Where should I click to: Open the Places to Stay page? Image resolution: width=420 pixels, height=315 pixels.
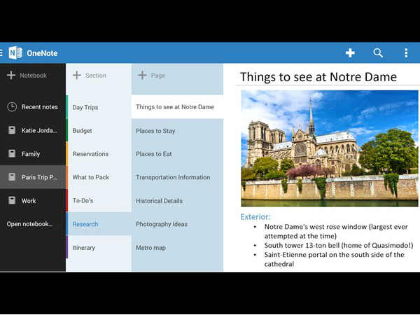click(x=155, y=131)
